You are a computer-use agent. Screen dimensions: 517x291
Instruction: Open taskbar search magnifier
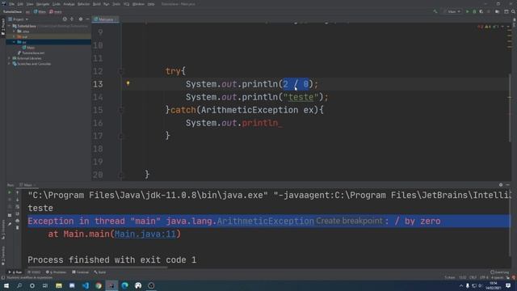coord(19,285)
